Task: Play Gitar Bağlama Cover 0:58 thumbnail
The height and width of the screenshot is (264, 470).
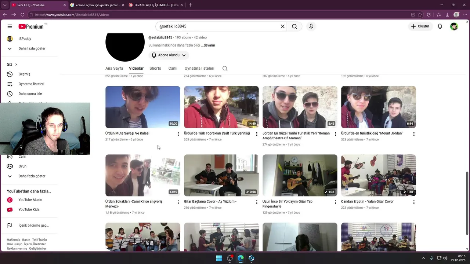Action: pyautogui.click(x=221, y=175)
